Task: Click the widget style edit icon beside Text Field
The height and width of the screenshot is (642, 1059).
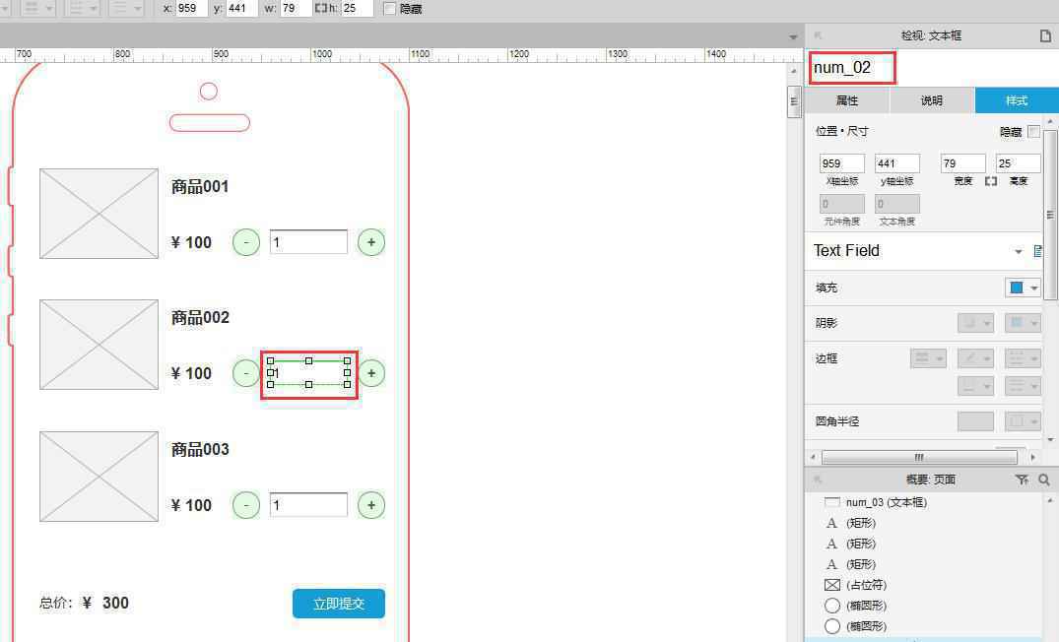Action: (1038, 251)
